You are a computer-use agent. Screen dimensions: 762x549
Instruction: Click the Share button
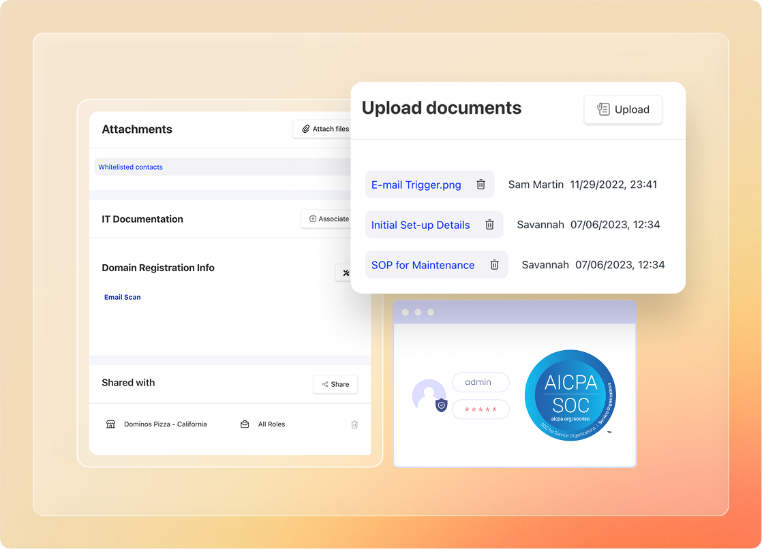click(x=335, y=384)
